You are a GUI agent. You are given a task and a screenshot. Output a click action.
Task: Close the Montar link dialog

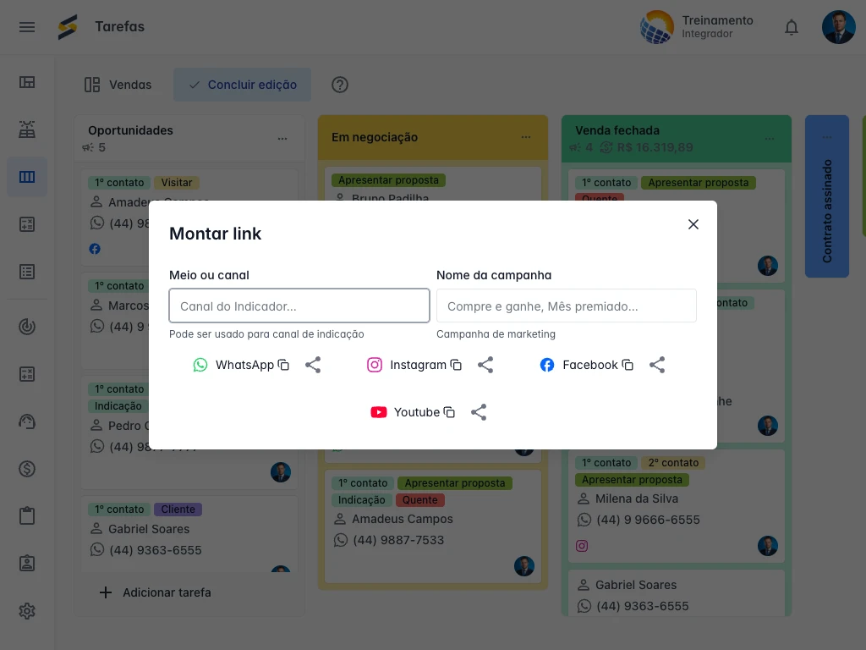(x=693, y=224)
